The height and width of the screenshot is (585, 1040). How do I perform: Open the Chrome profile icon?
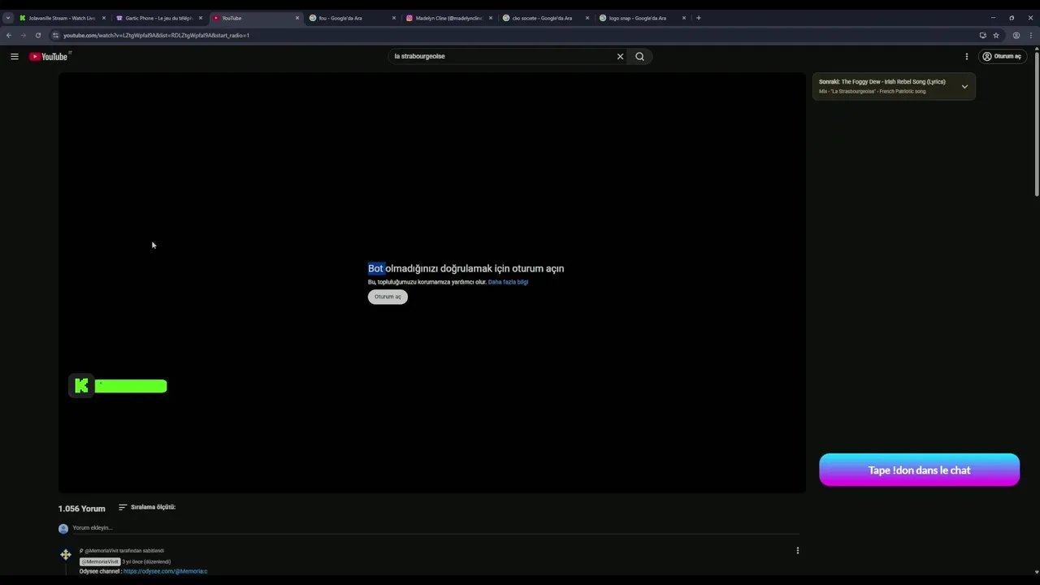point(1016,35)
